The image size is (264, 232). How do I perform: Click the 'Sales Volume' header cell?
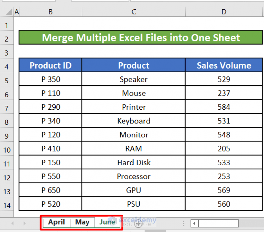[224, 65]
